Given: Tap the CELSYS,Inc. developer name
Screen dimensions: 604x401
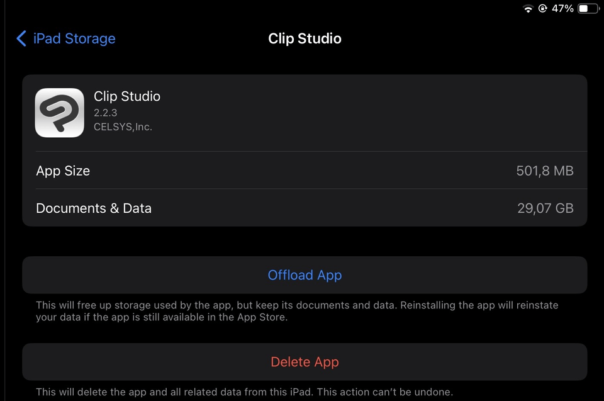Looking at the screenshot, I should pyautogui.click(x=123, y=127).
